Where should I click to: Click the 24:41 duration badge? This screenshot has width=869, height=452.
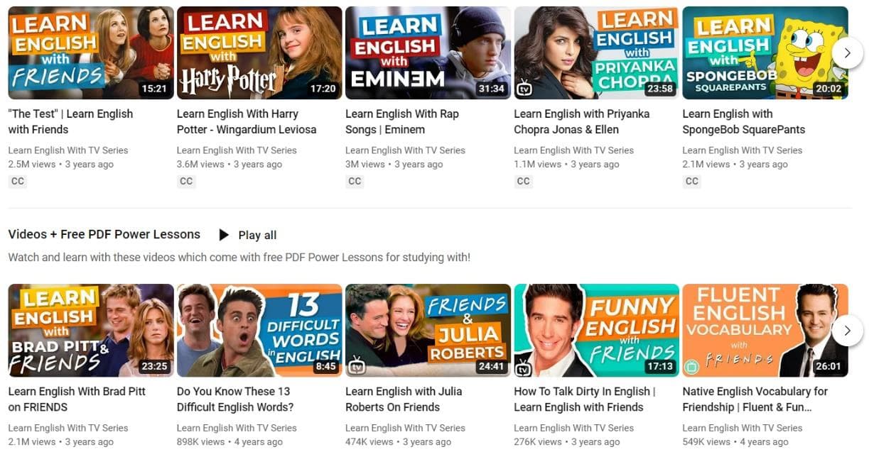(491, 366)
